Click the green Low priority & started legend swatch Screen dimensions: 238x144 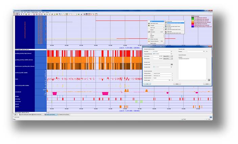193,18
